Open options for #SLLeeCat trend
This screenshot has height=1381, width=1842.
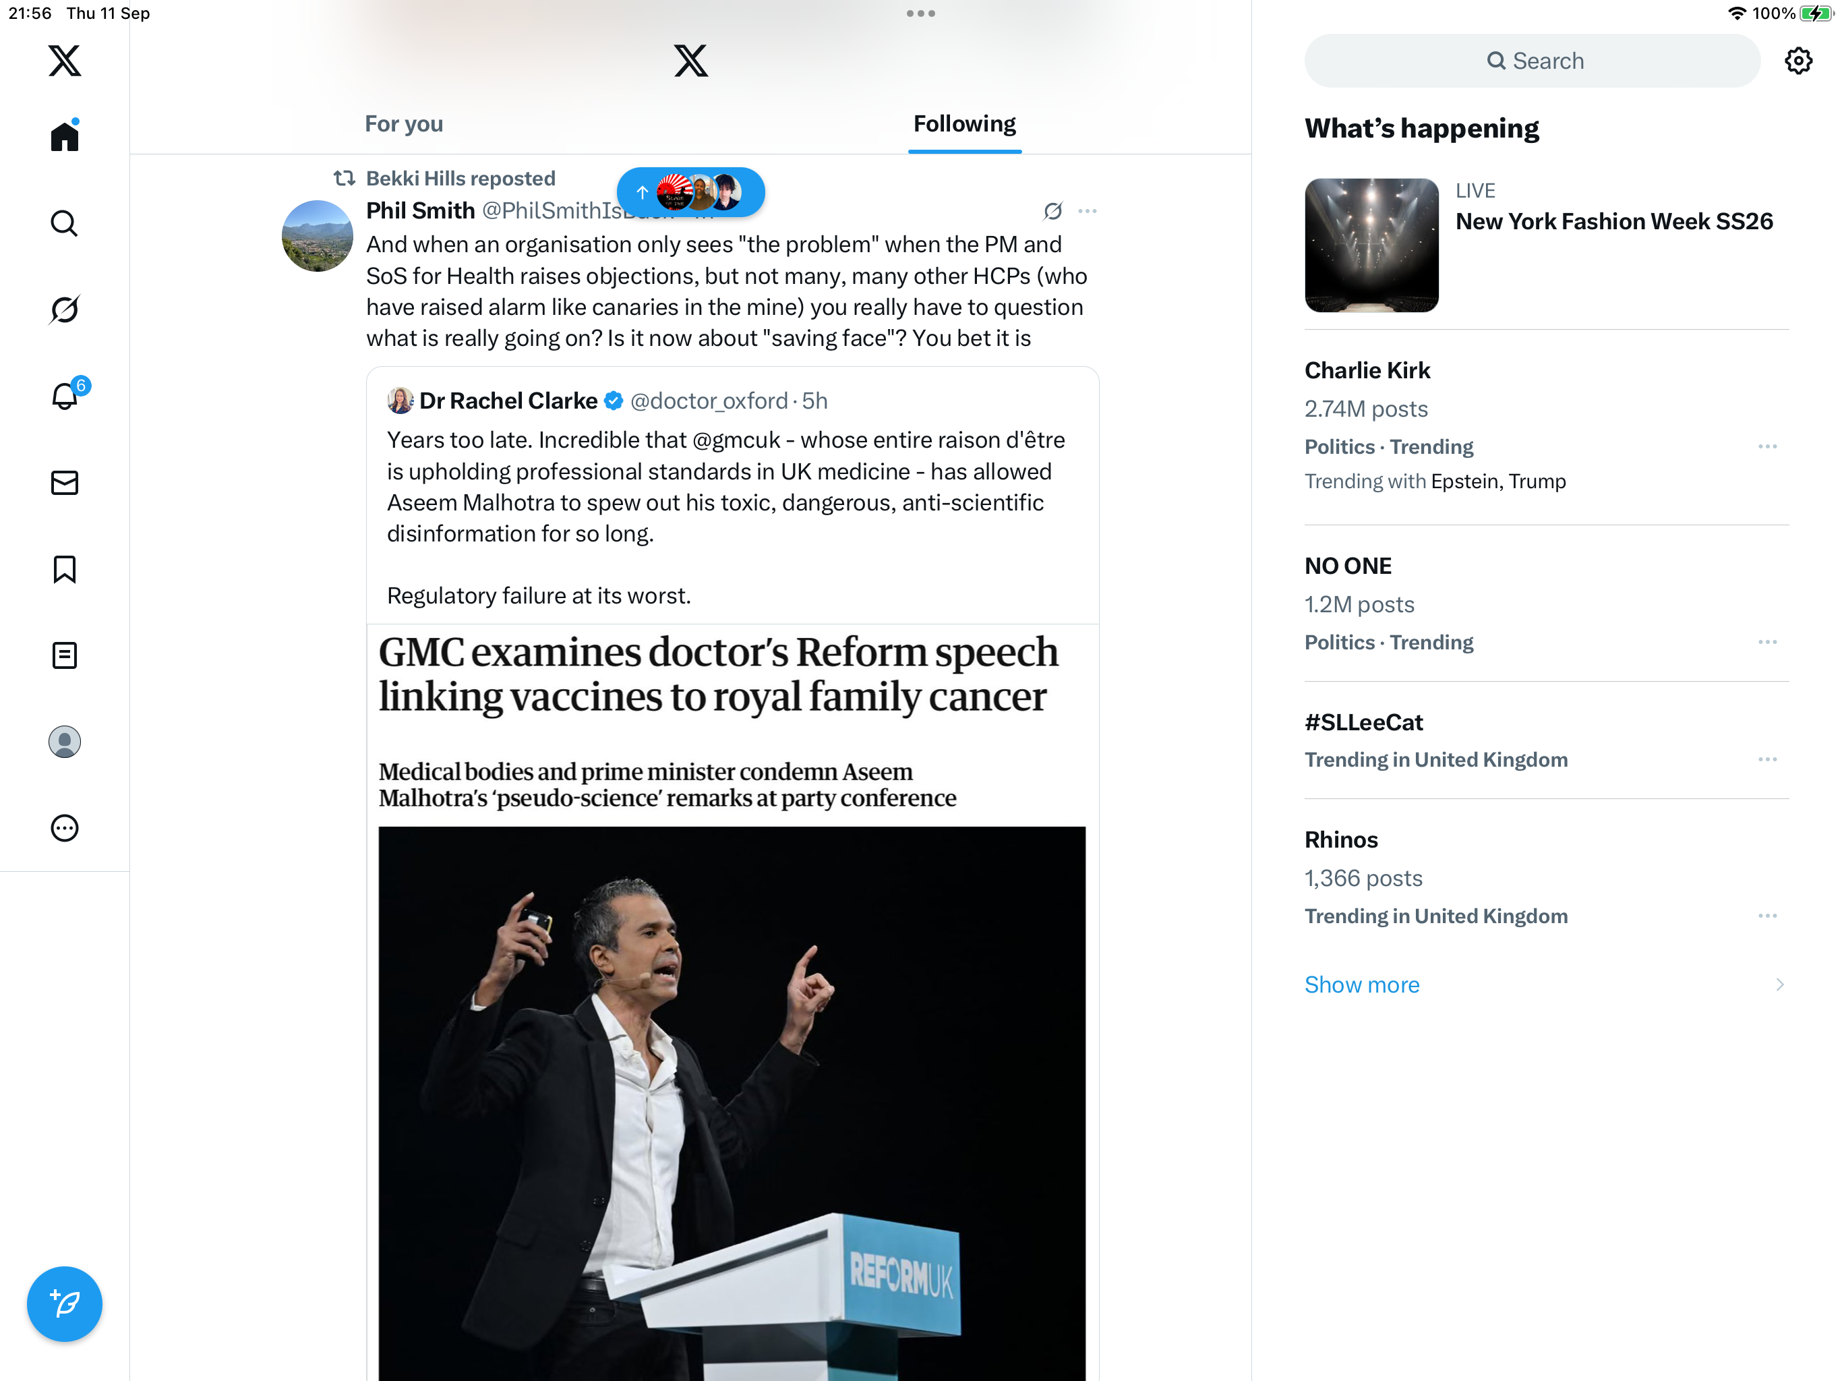(1767, 760)
